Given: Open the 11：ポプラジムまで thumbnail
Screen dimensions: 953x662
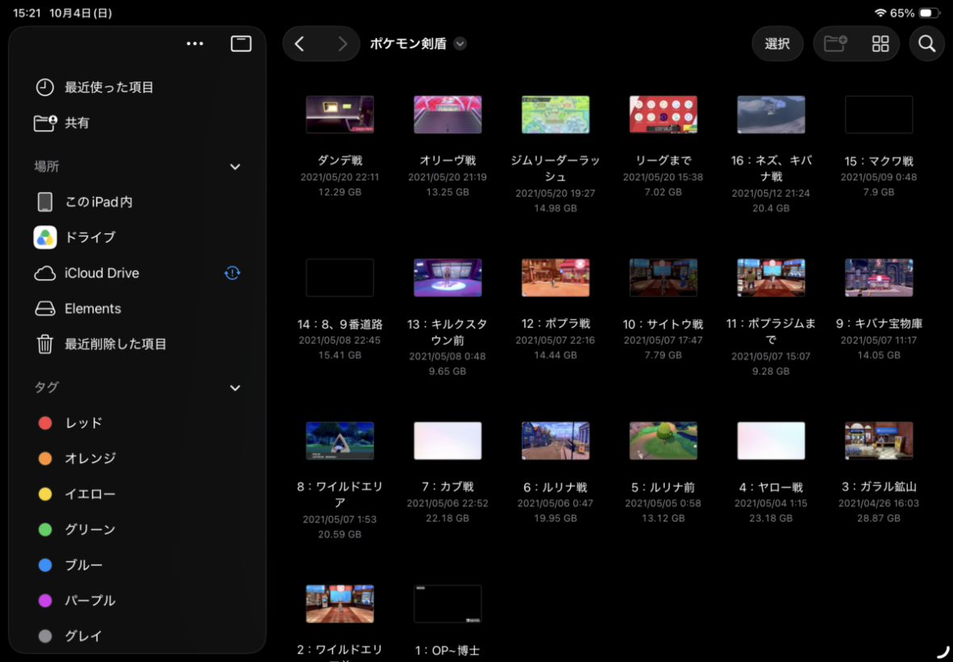Looking at the screenshot, I should point(770,278).
